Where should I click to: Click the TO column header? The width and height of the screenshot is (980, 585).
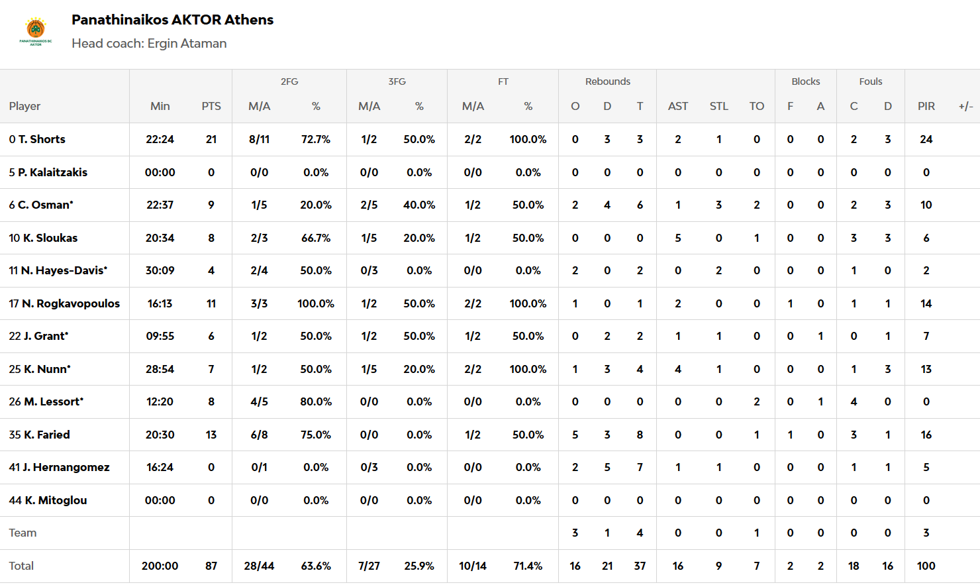pos(756,106)
